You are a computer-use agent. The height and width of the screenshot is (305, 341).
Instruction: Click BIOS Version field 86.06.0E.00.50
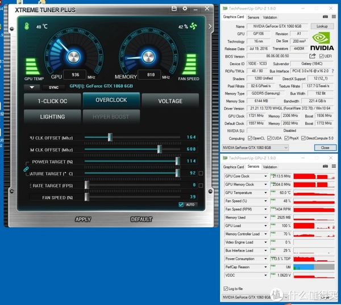click(277, 56)
